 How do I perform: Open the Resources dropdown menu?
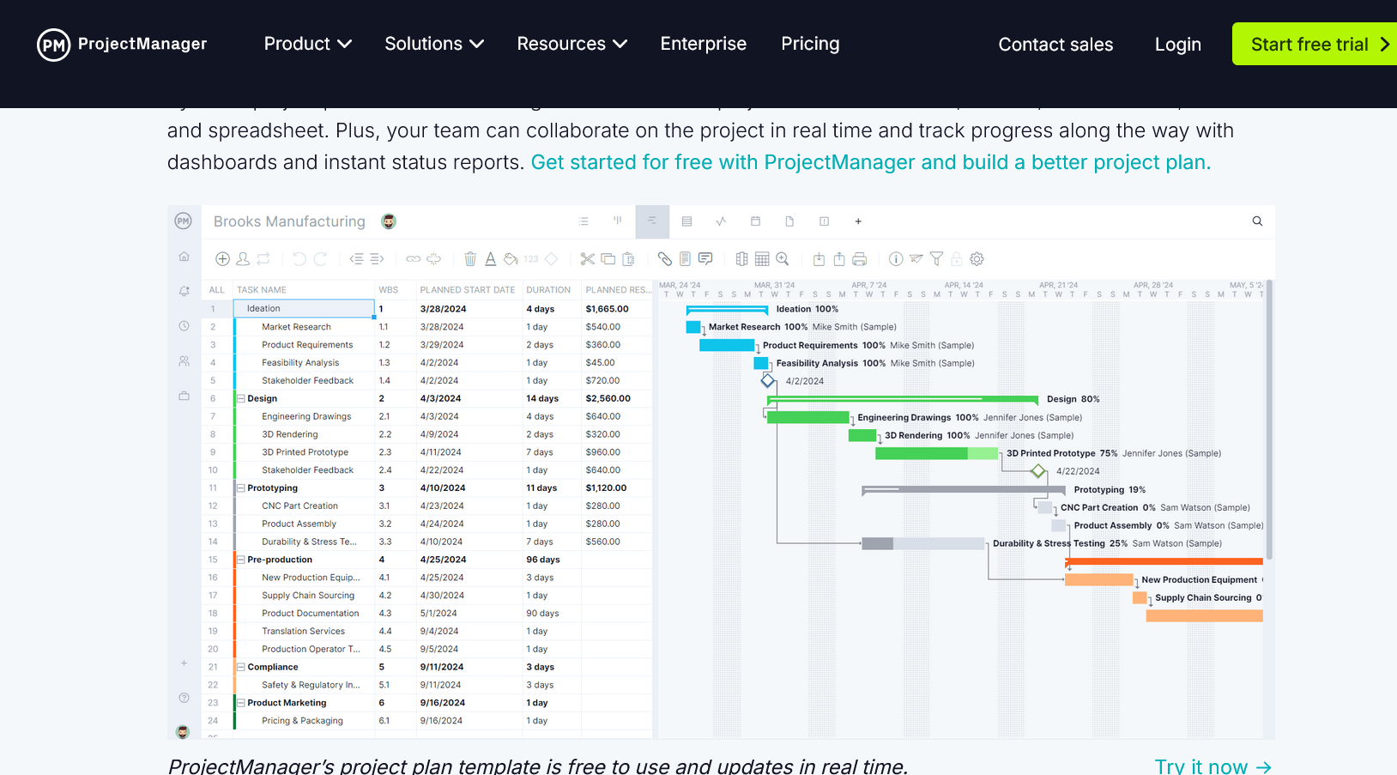tap(571, 44)
